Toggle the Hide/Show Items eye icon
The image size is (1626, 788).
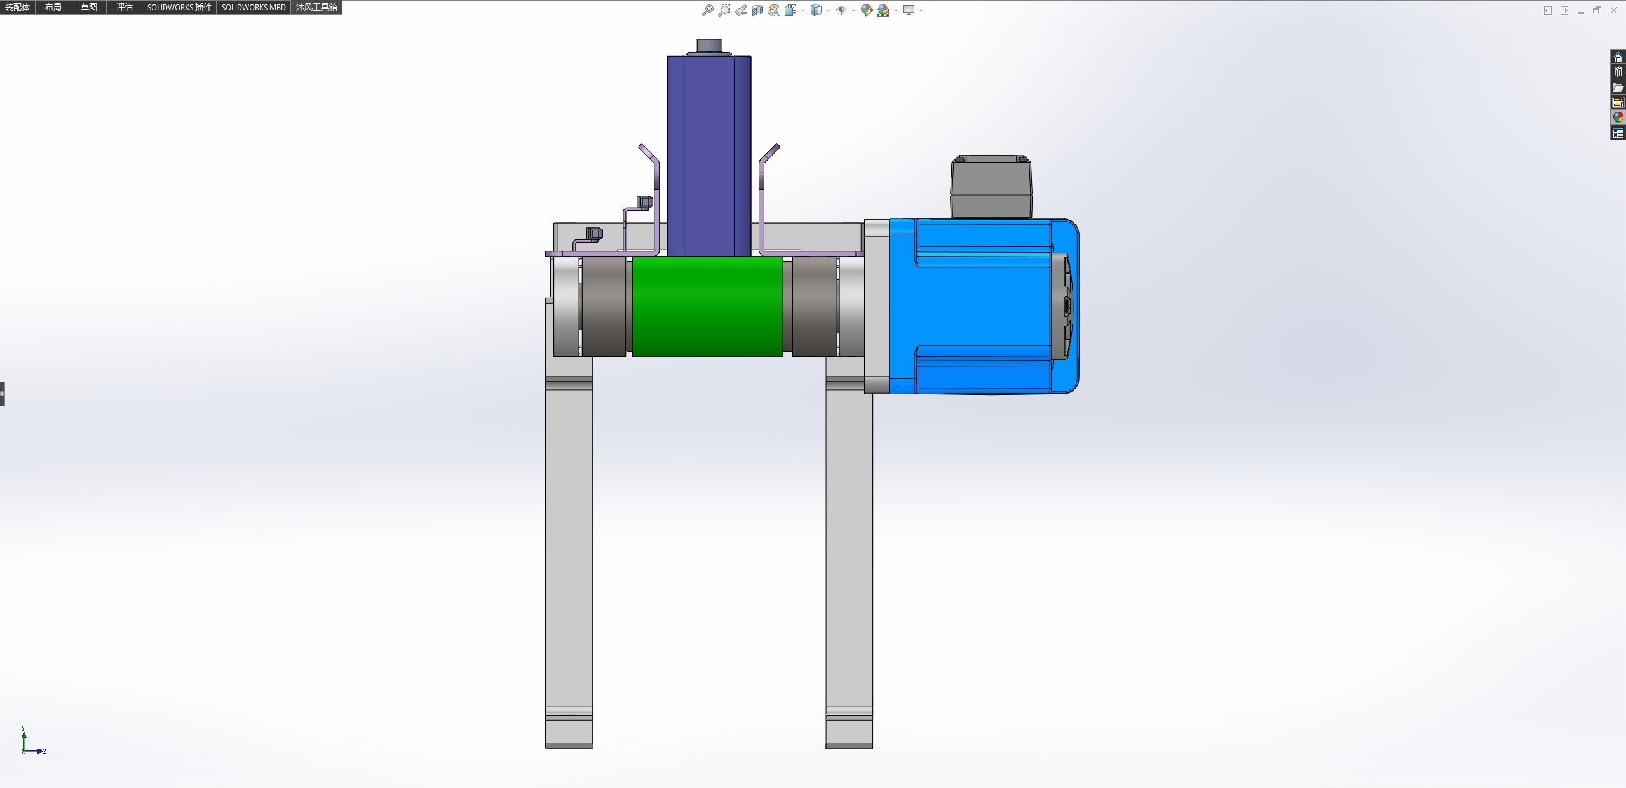click(x=841, y=10)
